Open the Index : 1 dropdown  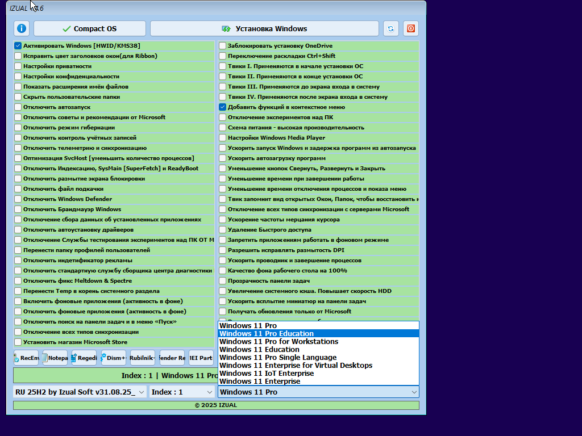[x=182, y=392]
